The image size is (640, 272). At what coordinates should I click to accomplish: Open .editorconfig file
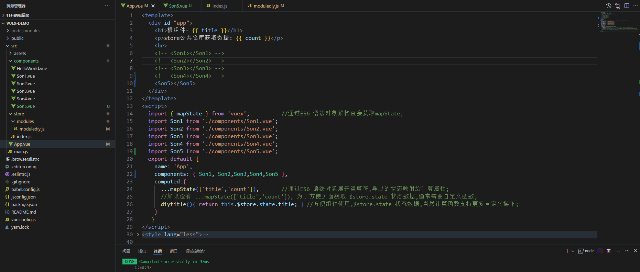(57, 167)
